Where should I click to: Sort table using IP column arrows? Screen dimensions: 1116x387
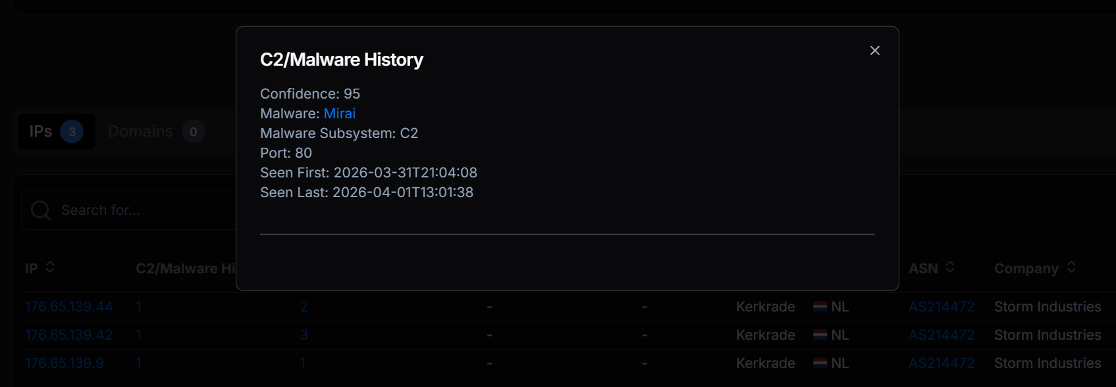point(50,267)
